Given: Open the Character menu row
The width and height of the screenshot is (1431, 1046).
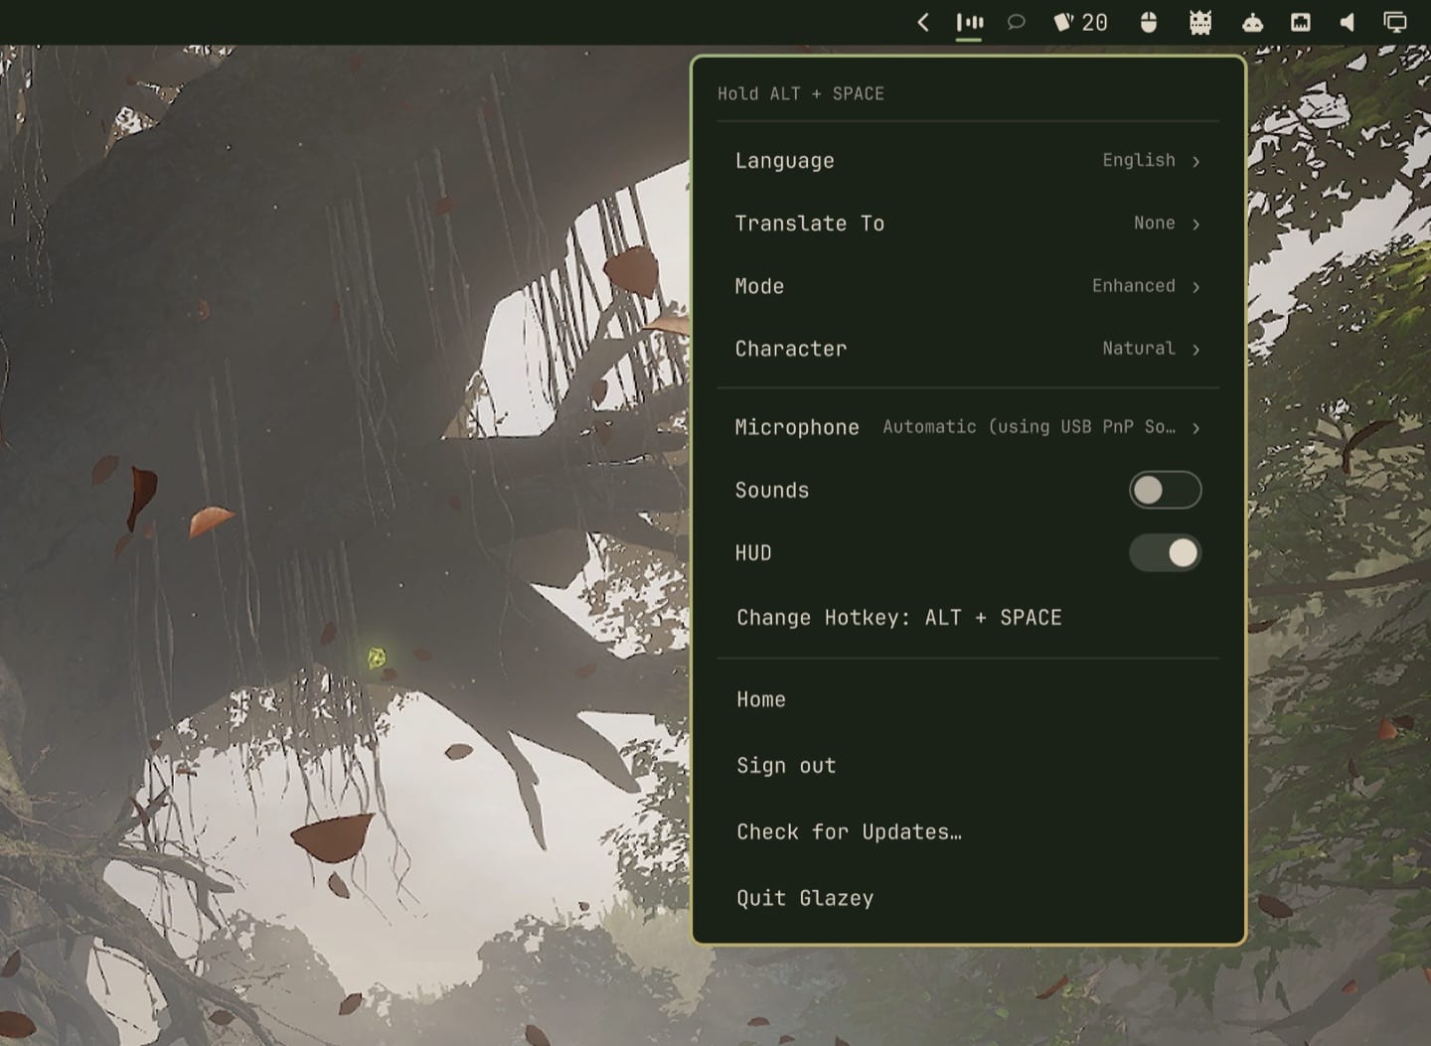Looking at the screenshot, I should pos(968,349).
